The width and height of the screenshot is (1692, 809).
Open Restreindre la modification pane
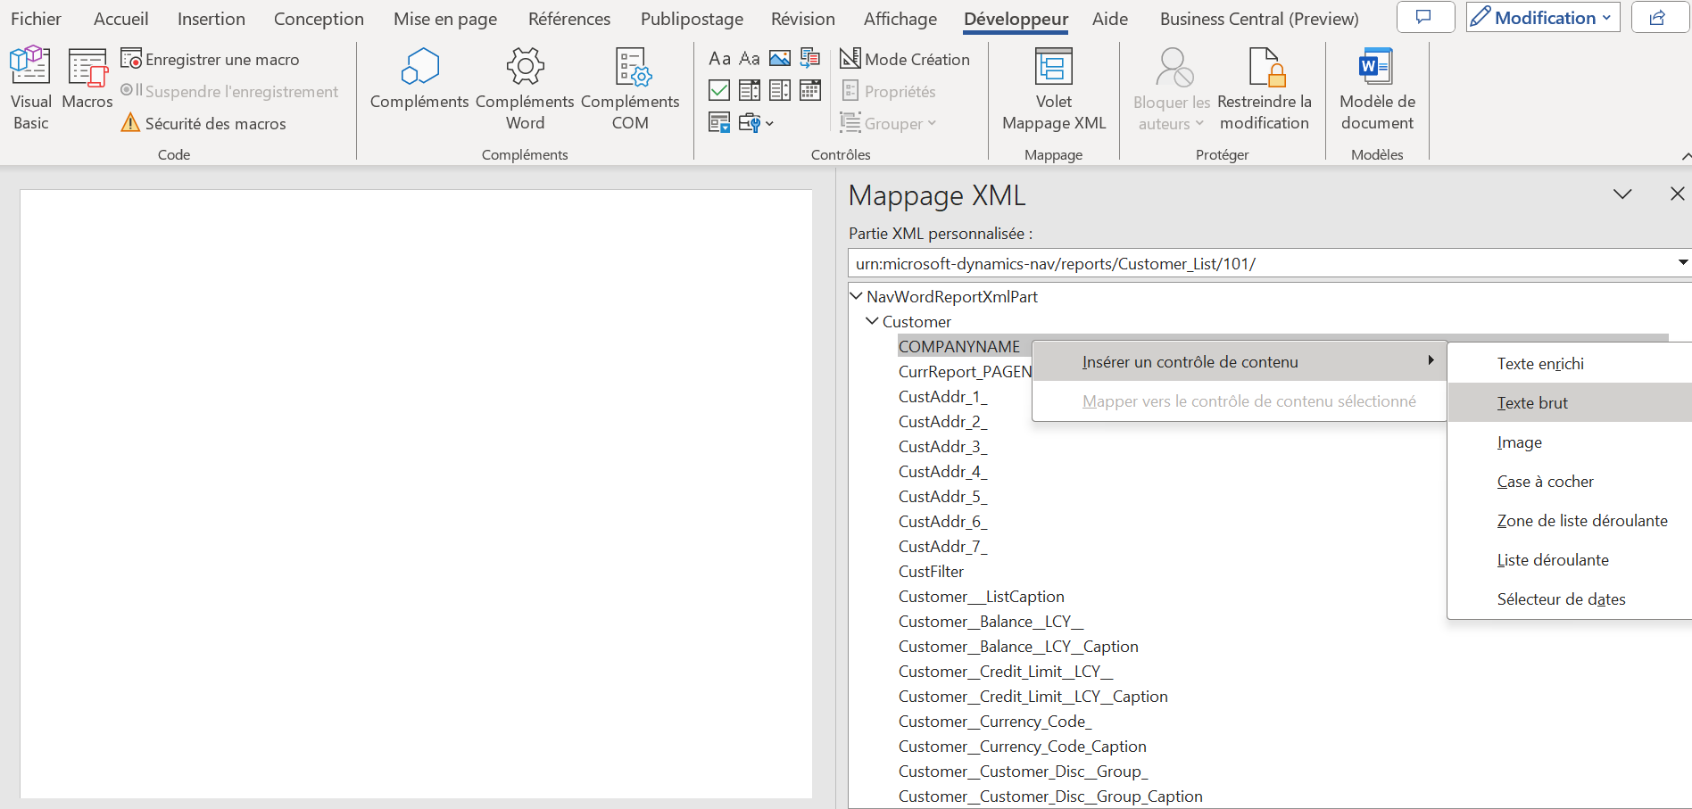point(1264,88)
